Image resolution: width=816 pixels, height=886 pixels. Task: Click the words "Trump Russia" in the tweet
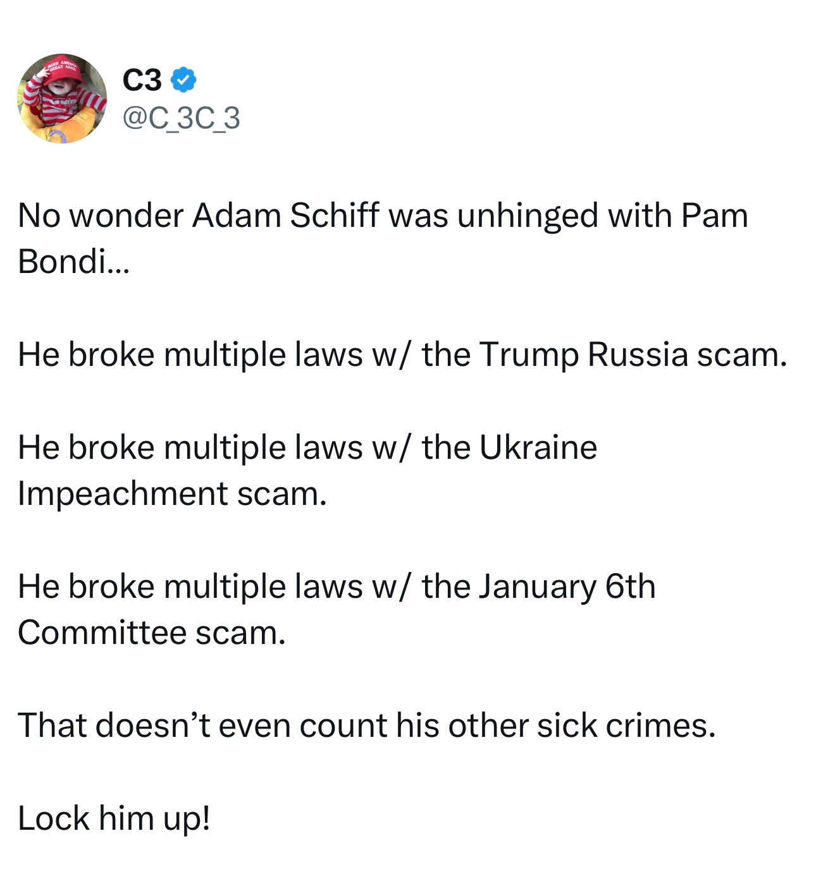[x=583, y=355]
